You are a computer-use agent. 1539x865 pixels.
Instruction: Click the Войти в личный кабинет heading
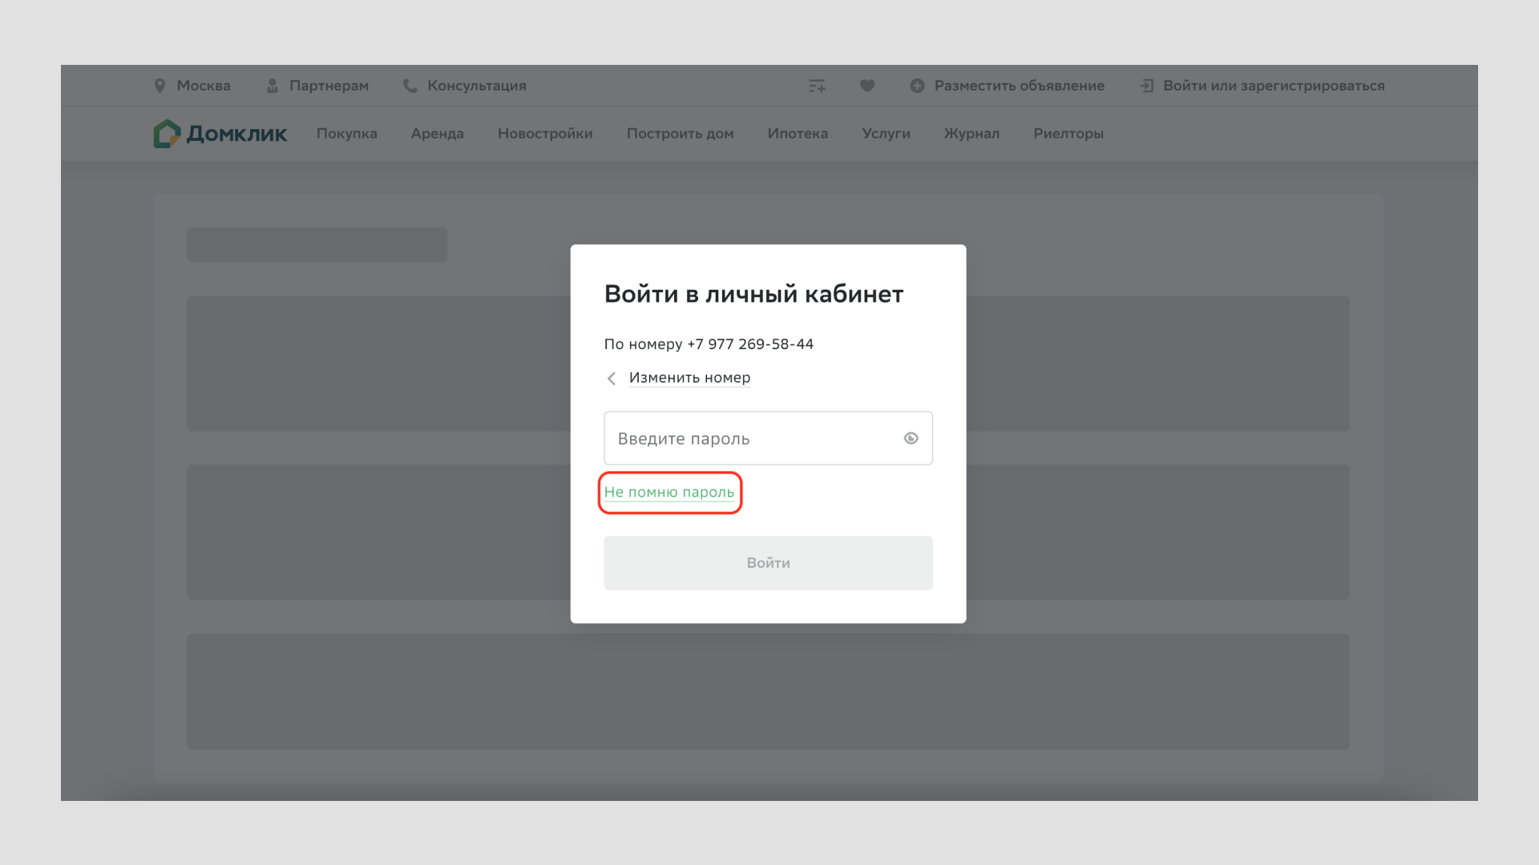point(753,294)
